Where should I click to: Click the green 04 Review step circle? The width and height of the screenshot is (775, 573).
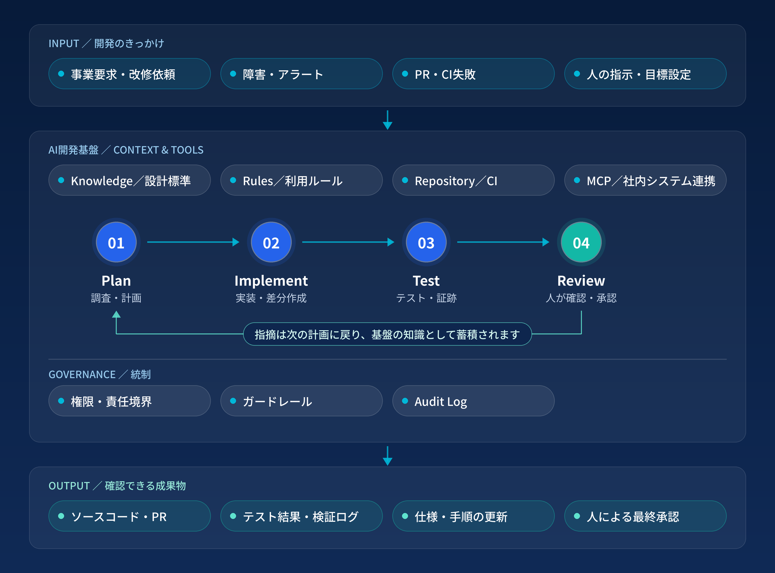[x=581, y=242]
